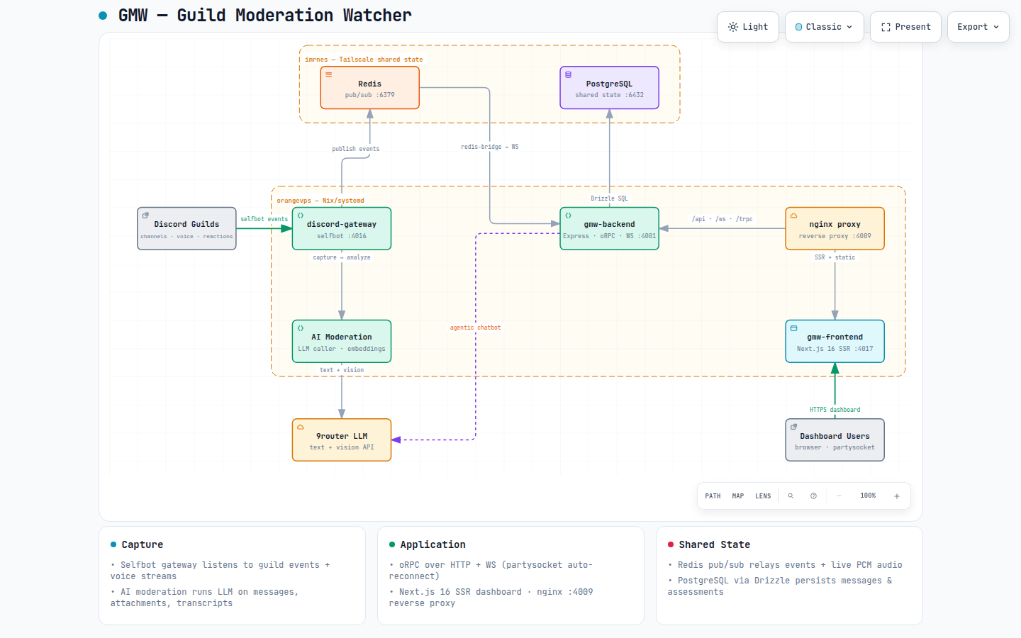Switch to MAP view

[738, 496]
